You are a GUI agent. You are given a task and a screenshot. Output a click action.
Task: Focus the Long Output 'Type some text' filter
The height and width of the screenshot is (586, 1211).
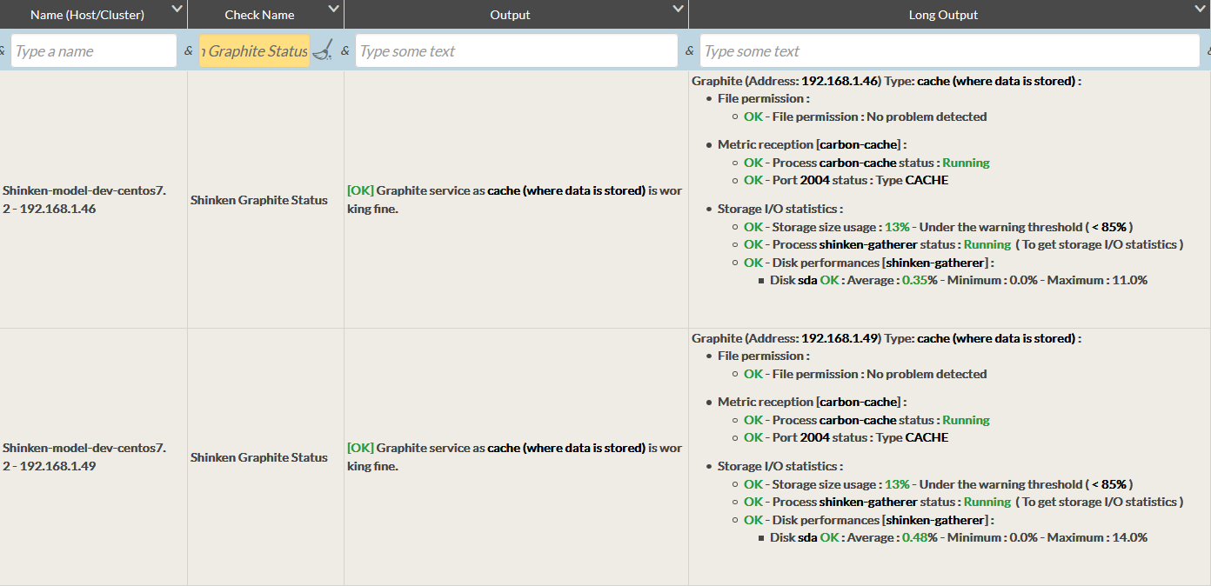pyautogui.click(x=949, y=51)
